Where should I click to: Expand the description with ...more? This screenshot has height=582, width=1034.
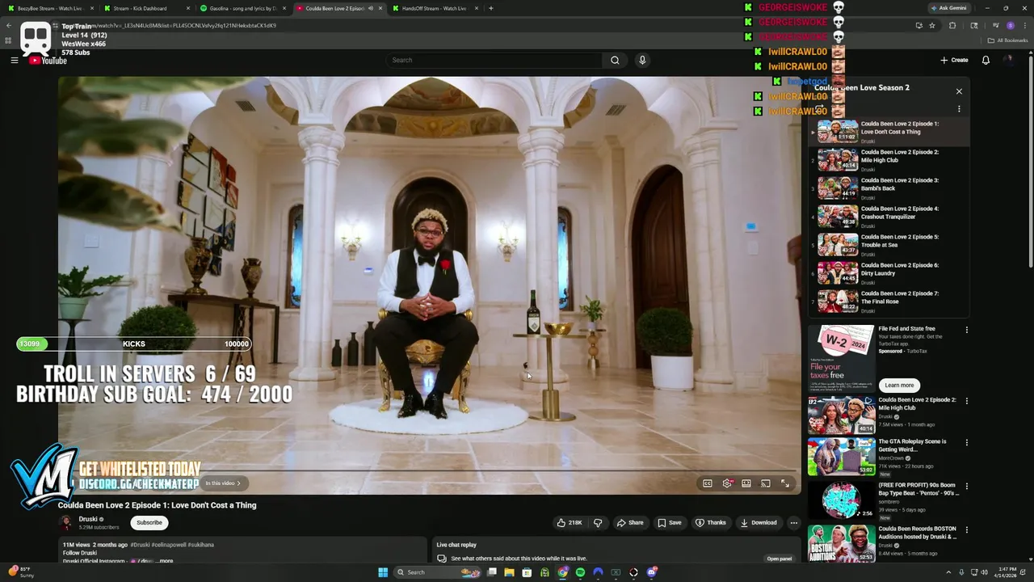164,560
